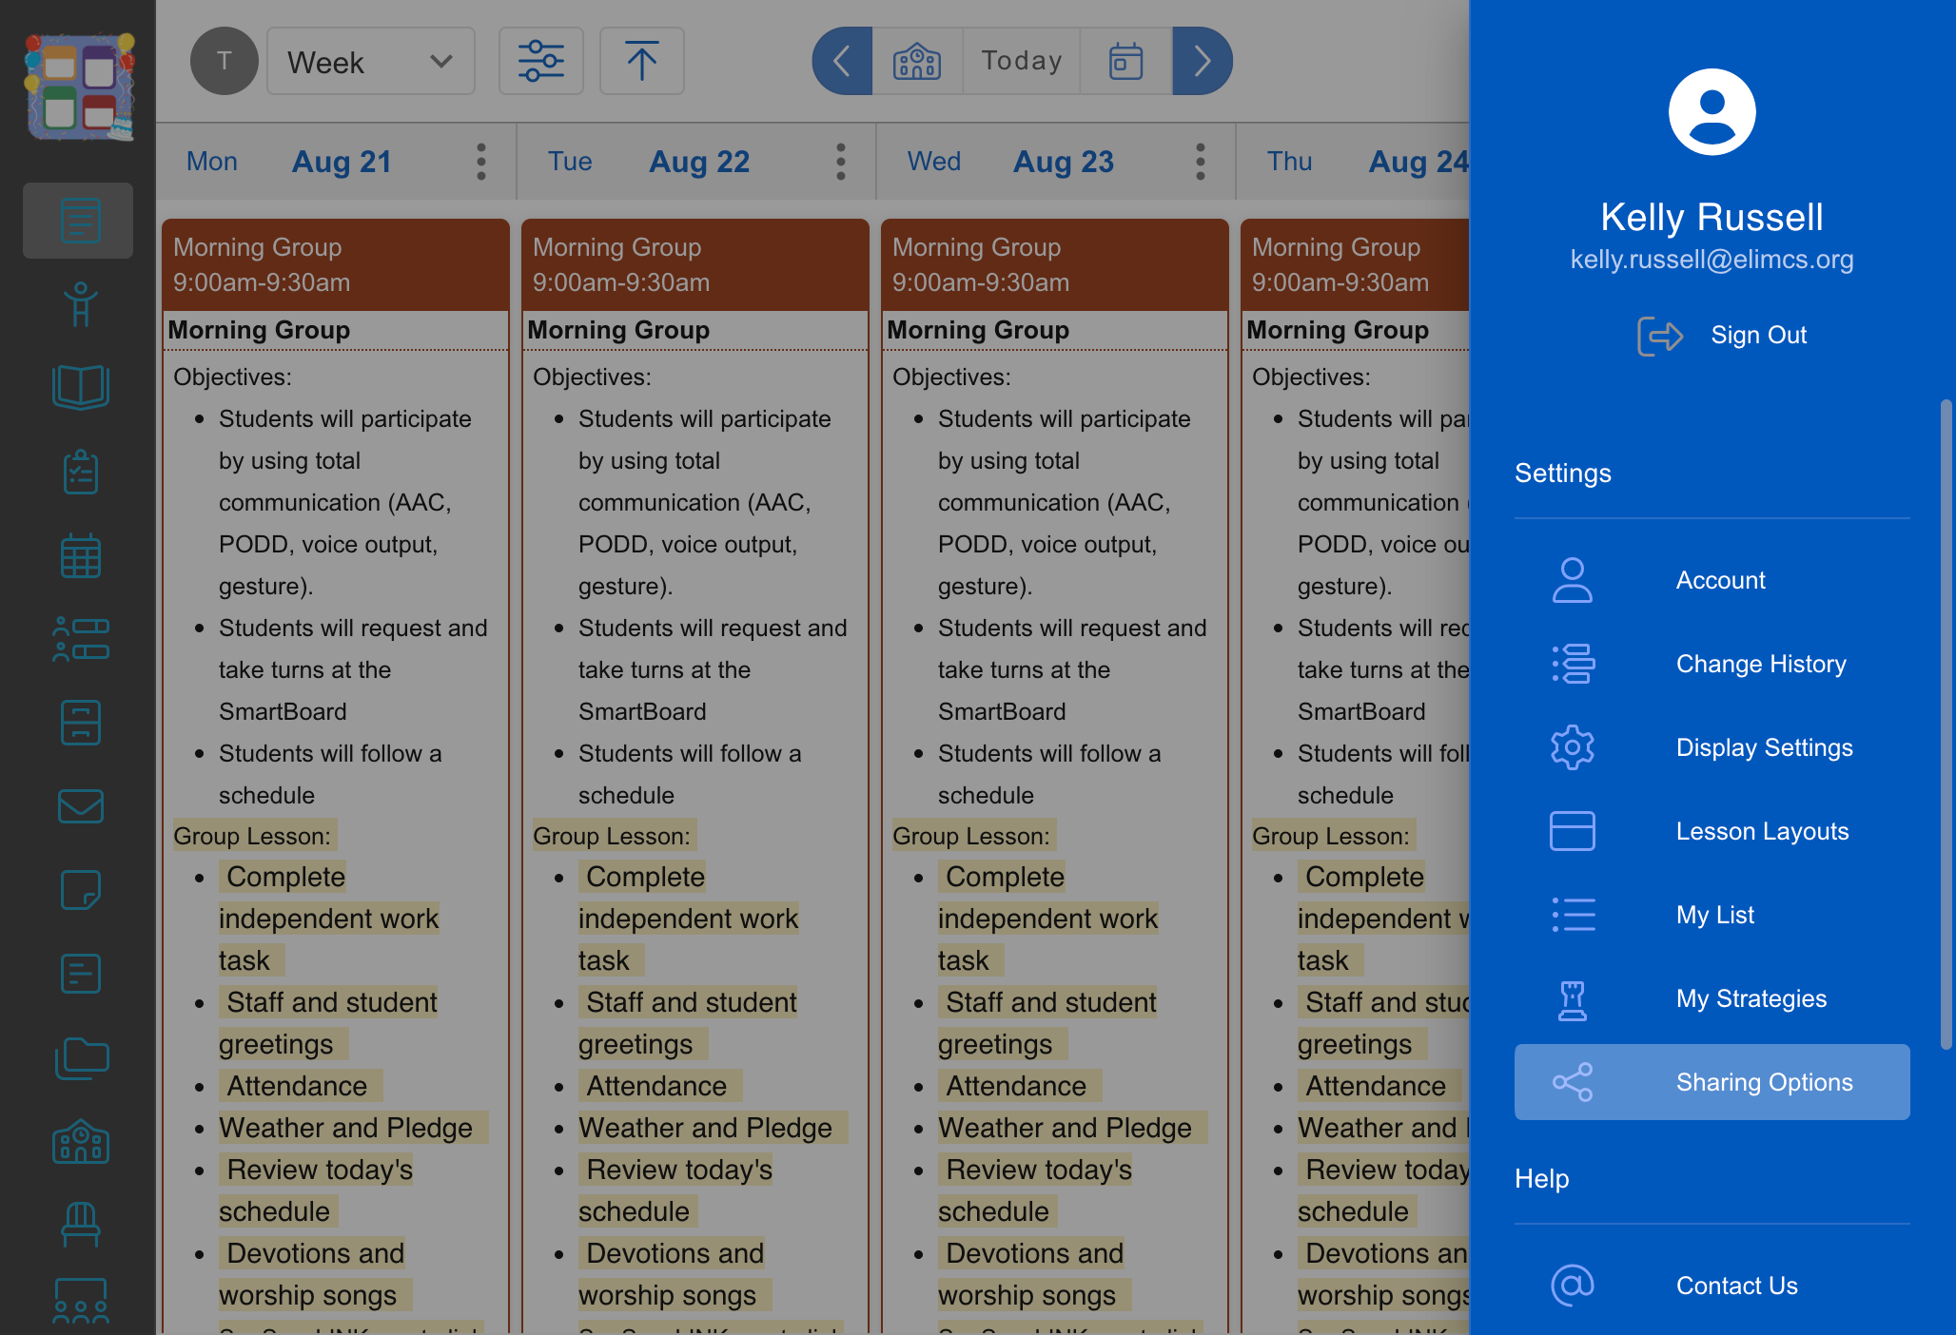Open the sticky note sidebar icon
Viewport: 1956px width, 1335px height.
pyautogui.click(x=80, y=890)
